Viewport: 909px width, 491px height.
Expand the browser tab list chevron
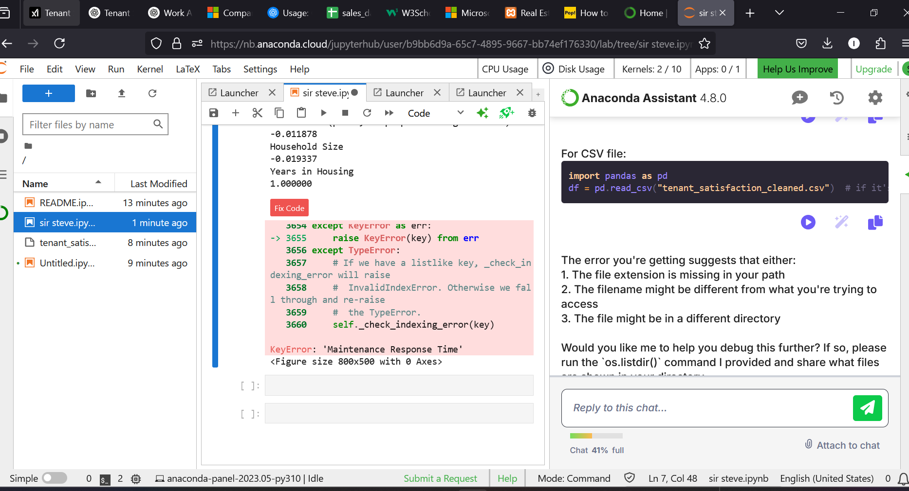coord(779,13)
